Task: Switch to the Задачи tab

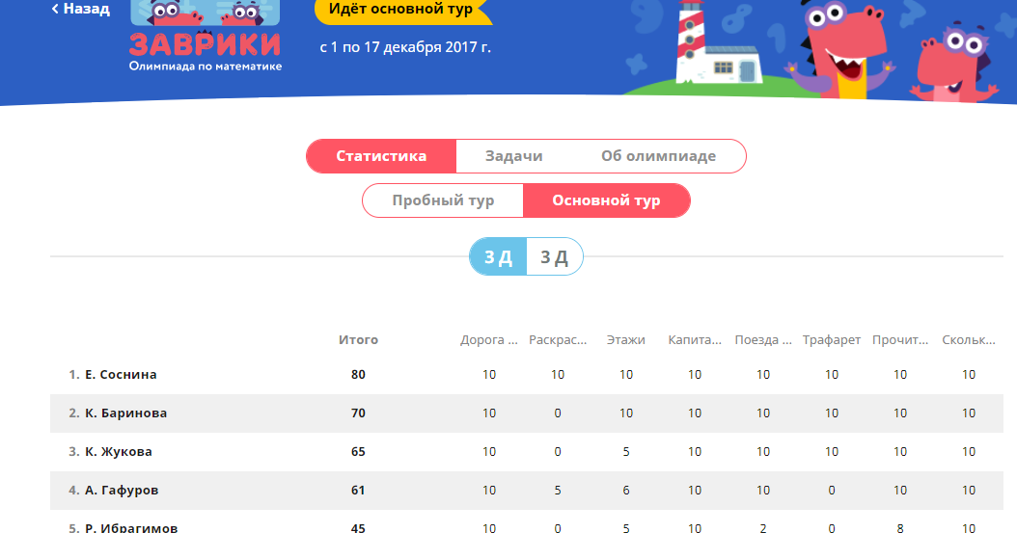Action: point(513,156)
